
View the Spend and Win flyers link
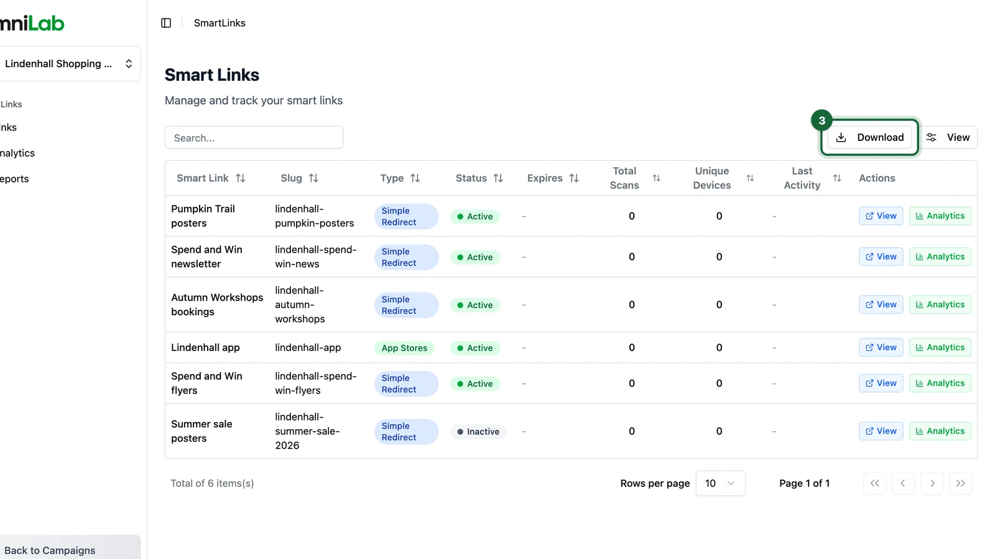881,383
